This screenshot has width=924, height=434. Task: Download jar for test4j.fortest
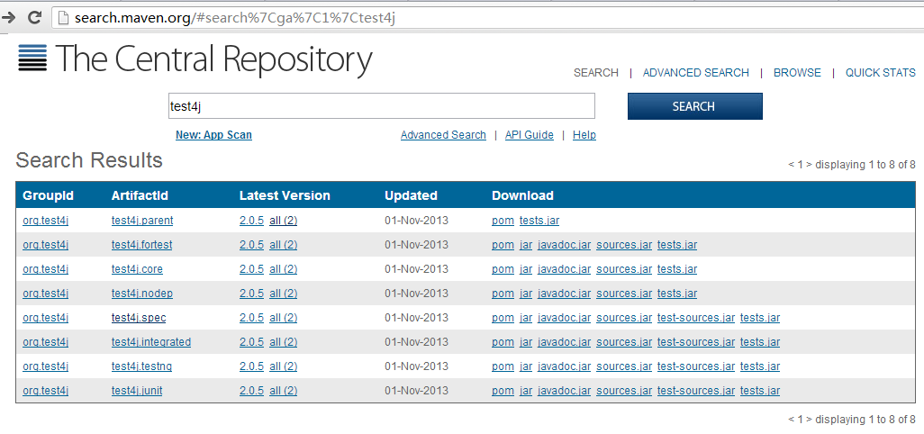click(526, 245)
